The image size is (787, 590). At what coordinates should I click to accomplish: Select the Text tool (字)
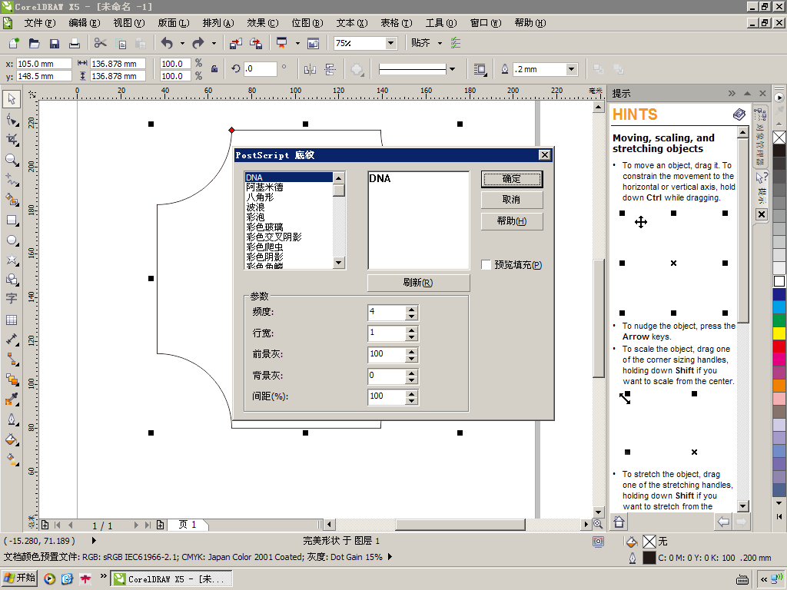tap(12, 299)
